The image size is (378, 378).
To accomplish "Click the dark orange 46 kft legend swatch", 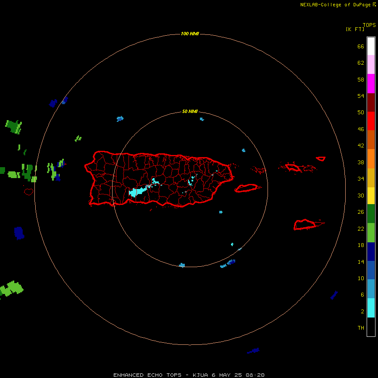I will tap(371, 140).
